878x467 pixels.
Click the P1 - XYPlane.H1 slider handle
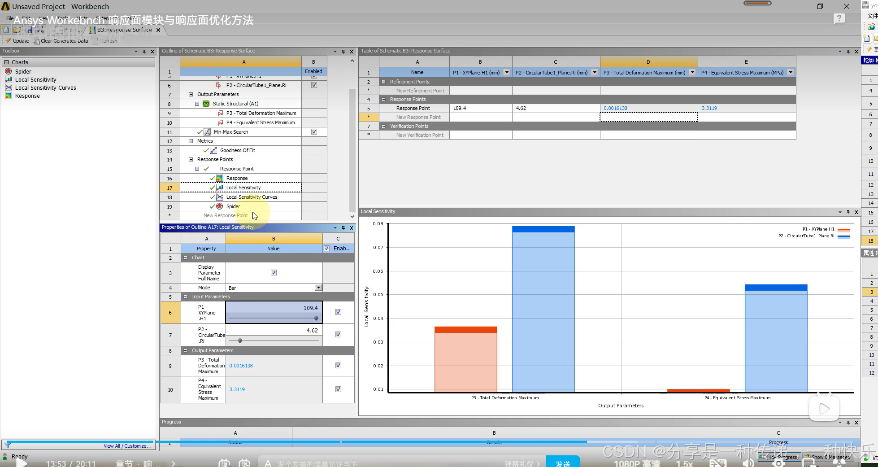[316, 318]
